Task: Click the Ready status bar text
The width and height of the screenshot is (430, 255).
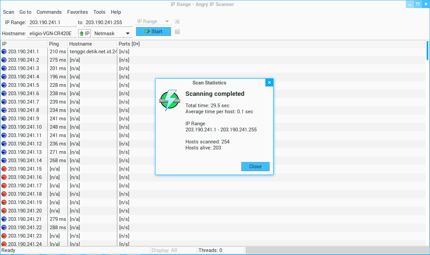Action: click(8, 250)
